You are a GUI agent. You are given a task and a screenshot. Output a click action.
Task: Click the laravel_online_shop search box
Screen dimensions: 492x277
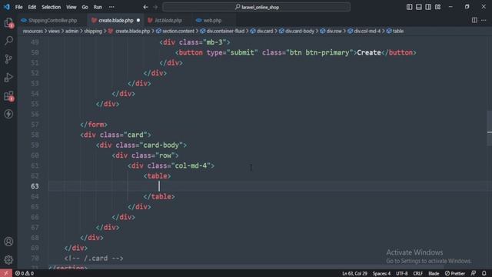click(x=256, y=7)
